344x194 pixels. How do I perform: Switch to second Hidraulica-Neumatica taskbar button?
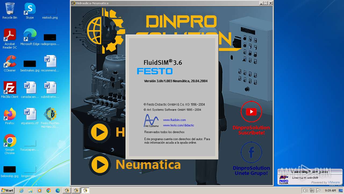(x=76, y=190)
